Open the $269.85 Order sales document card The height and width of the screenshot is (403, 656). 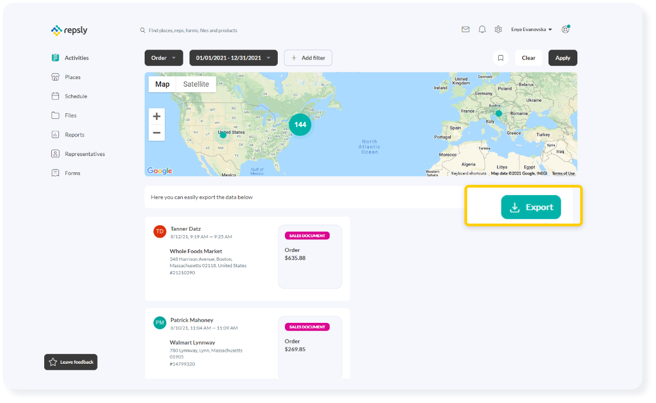pos(310,347)
